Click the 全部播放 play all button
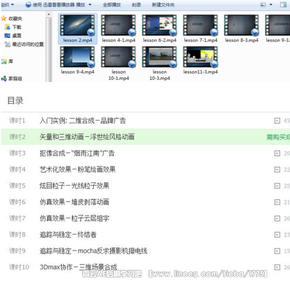The height and width of the screenshot is (283, 290). [112, 5]
